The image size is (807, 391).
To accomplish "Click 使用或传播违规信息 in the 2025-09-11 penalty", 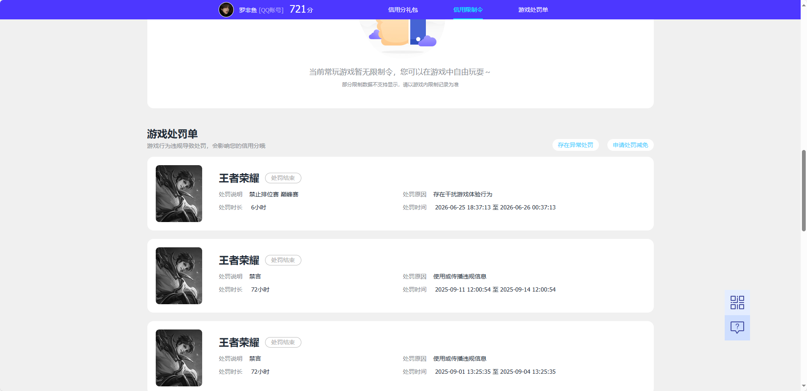I will click(x=460, y=277).
